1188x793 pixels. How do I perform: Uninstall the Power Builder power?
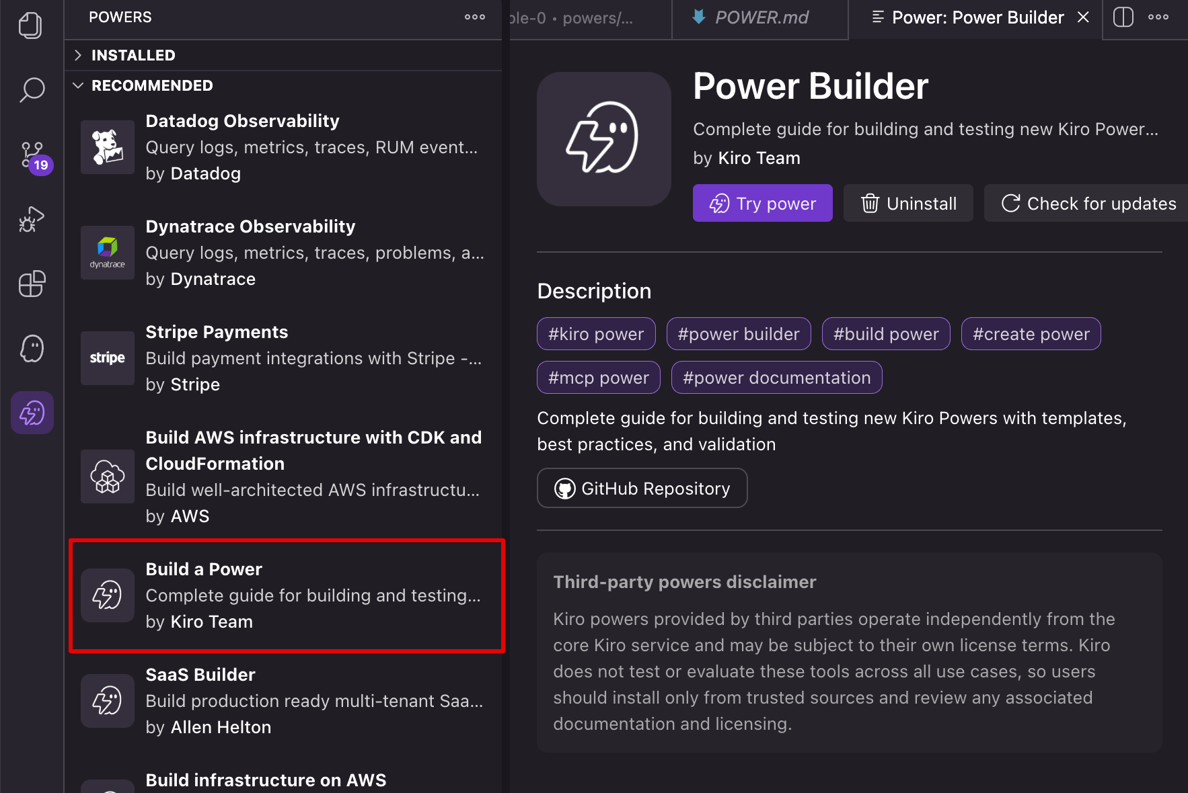click(x=908, y=203)
